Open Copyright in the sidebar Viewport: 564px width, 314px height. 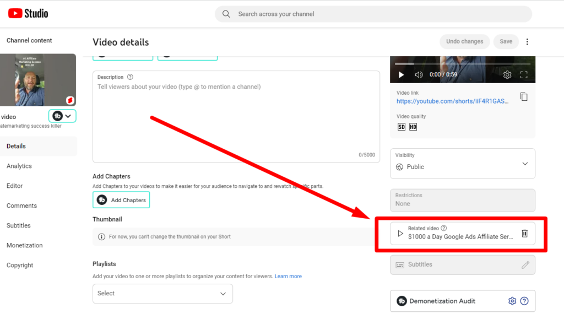(x=20, y=265)
